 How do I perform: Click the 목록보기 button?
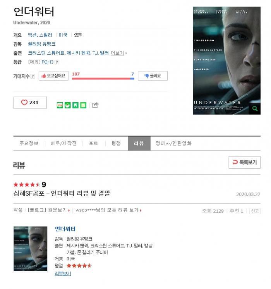tap(244, 162)
